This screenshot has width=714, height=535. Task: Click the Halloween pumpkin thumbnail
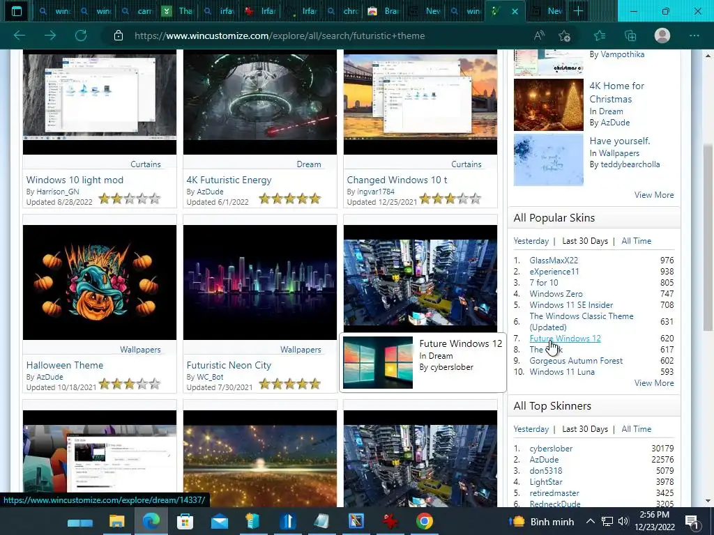click(x=100, y=282)
